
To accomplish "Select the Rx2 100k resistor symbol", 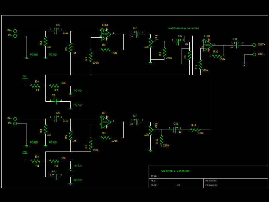I will pos(195,130).
